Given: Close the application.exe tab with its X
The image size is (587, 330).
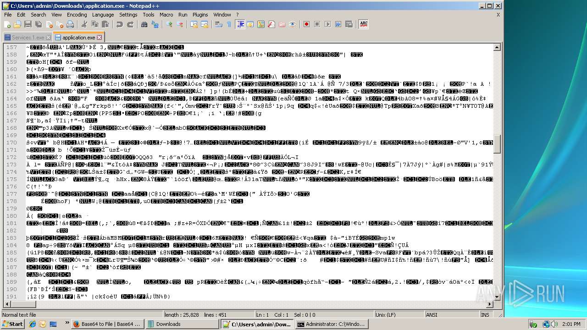Looking at the screenshot, I should (x=100, y=38).
